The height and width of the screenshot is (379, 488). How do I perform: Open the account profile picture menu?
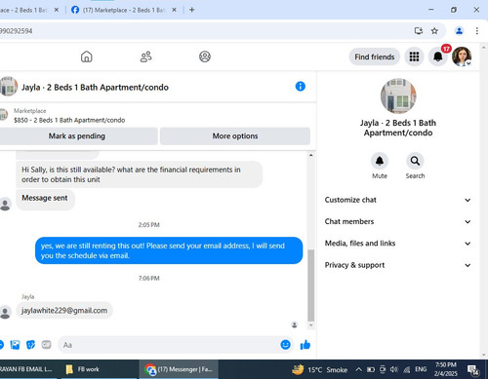click(462, 57)
